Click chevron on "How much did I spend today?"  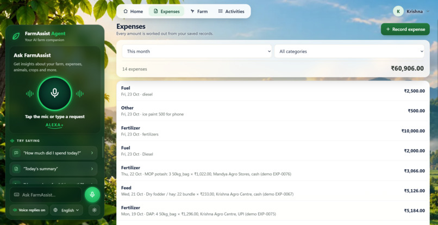point(92,153)
